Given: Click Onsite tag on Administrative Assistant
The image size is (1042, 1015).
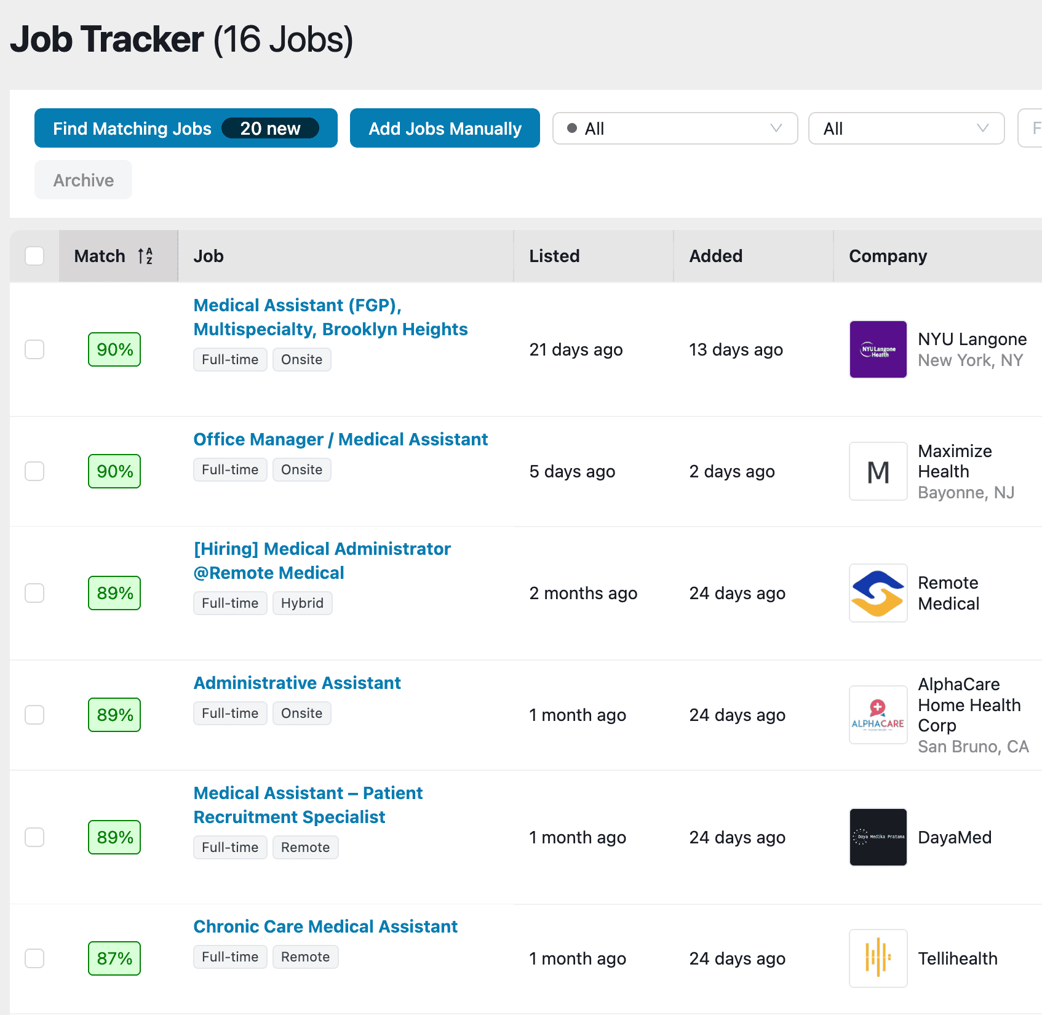Looking at the screenshot, I should 301,714.
